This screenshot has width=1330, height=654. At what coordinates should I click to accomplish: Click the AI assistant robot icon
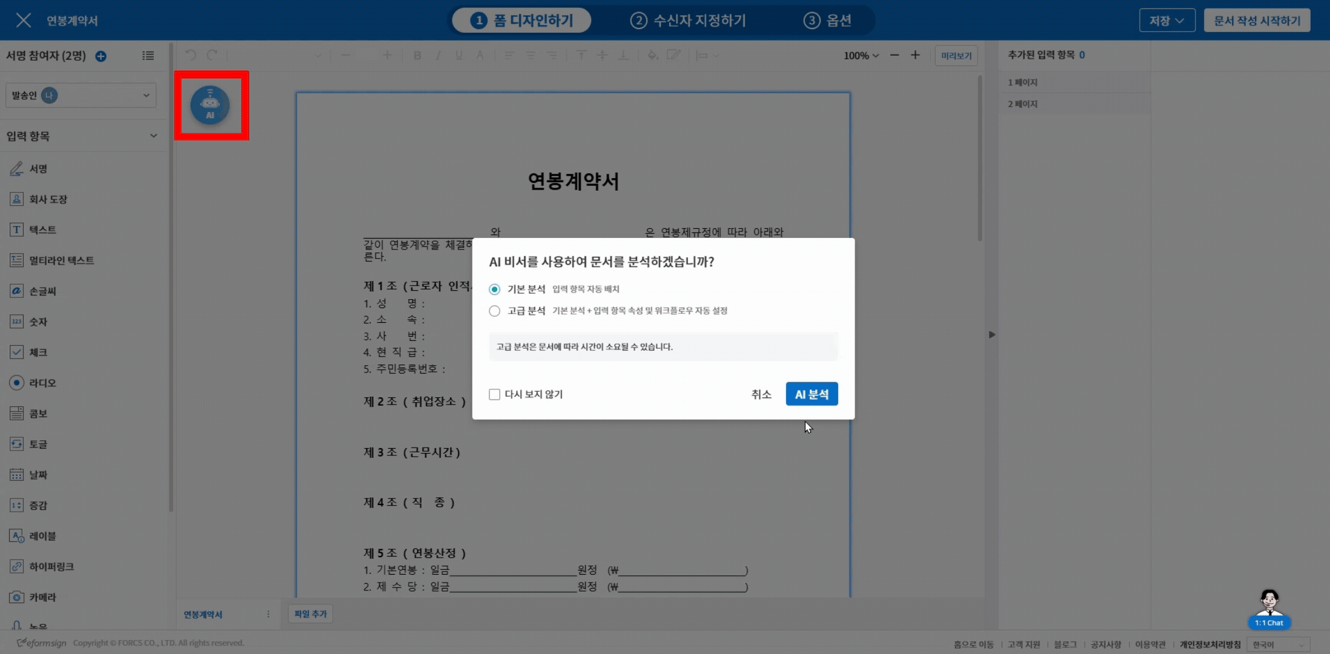pyautogui.click(x=210, y=105)
